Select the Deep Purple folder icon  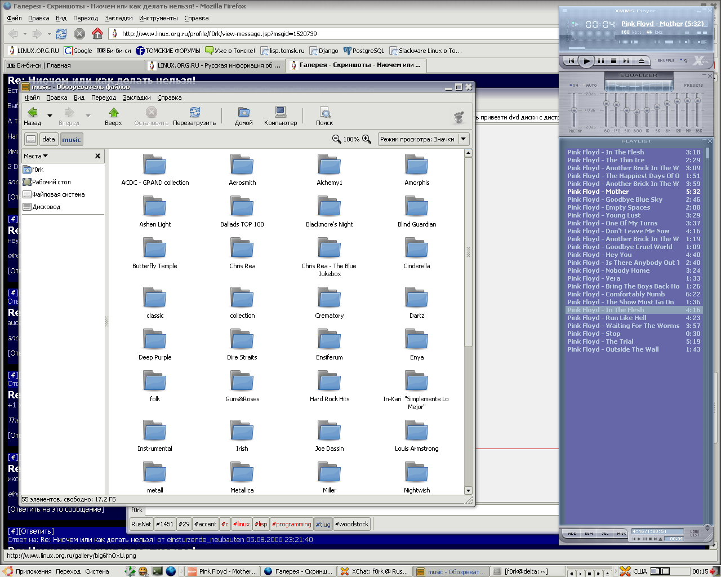155,339
